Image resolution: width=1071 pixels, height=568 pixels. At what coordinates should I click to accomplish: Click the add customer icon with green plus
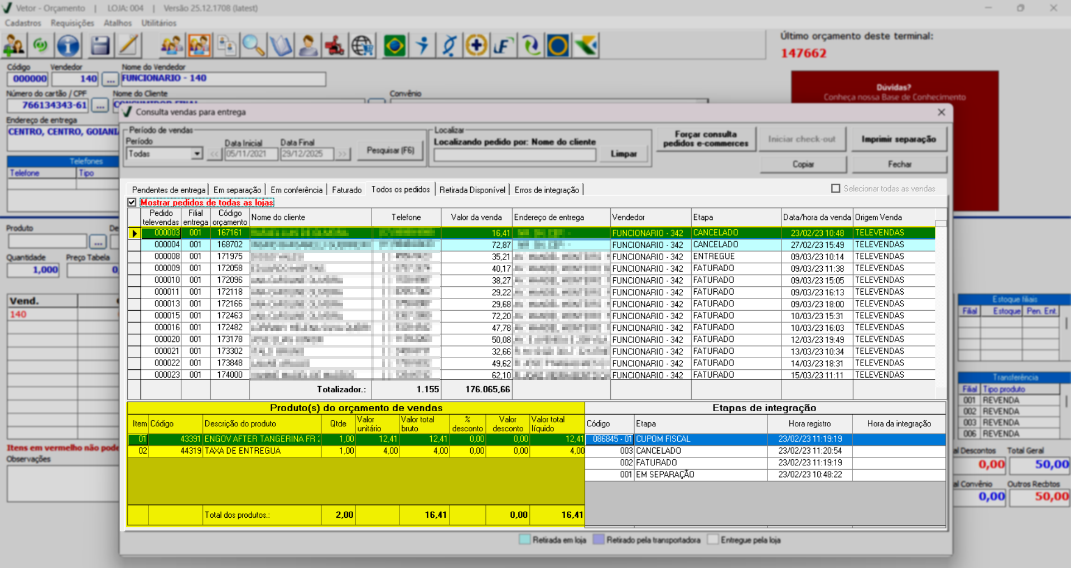14,46
